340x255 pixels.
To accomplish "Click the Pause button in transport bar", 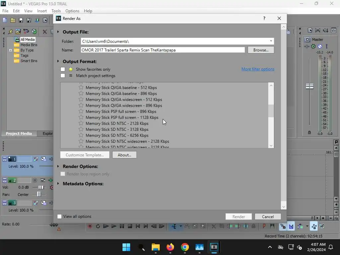I will (x=122, y=226).
